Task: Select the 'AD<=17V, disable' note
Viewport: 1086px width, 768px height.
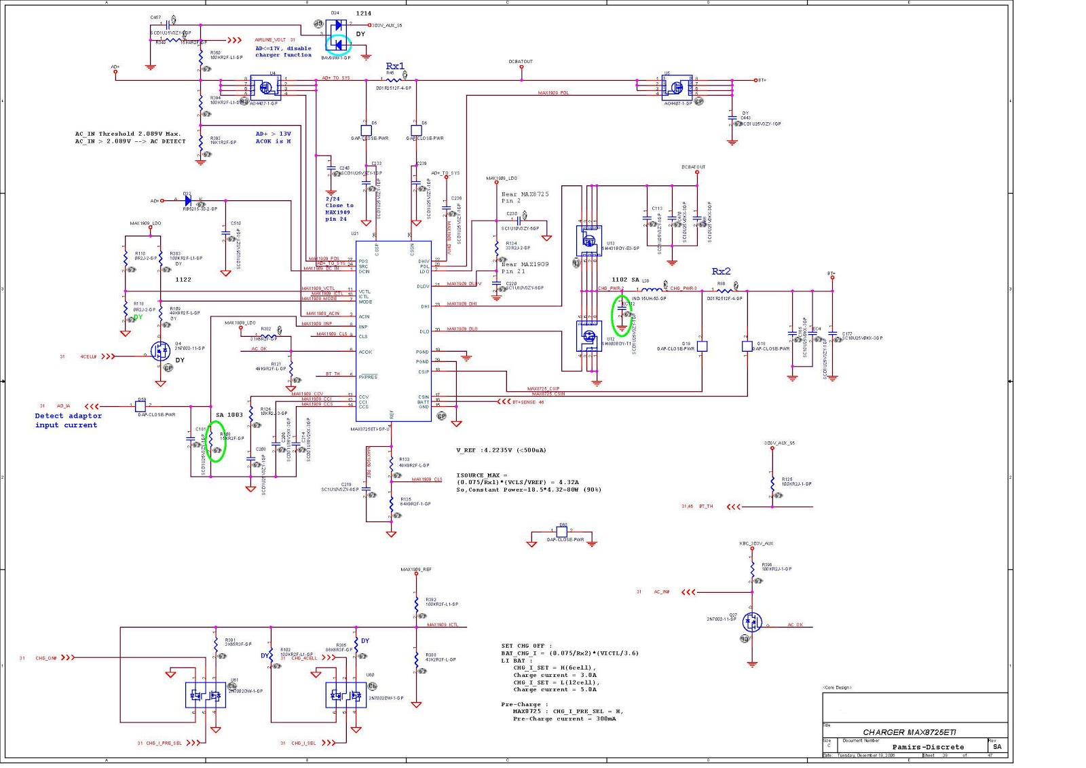Action: [283, 48]
